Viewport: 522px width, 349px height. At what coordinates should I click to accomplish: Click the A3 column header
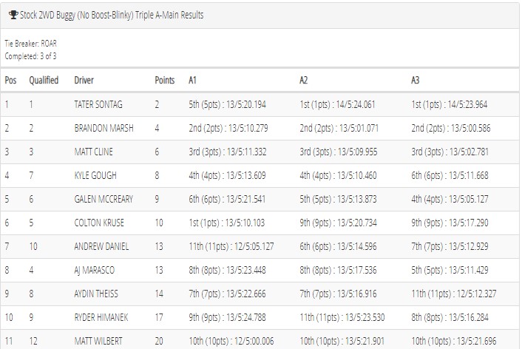click(x=415, y=81)
